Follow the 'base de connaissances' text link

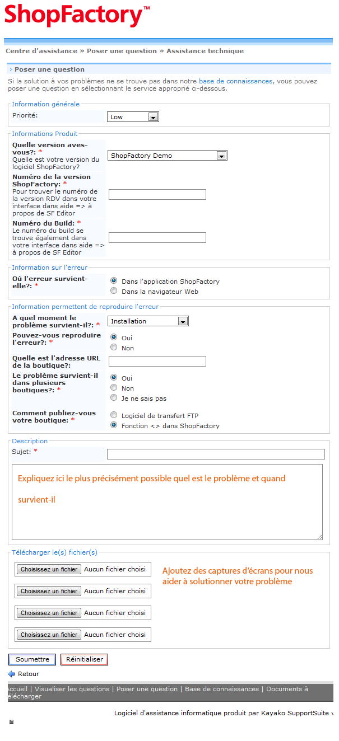click(235, 81)
